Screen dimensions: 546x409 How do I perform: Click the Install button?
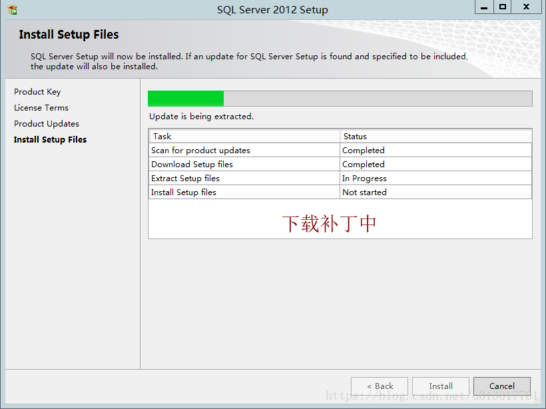[441, 386]
